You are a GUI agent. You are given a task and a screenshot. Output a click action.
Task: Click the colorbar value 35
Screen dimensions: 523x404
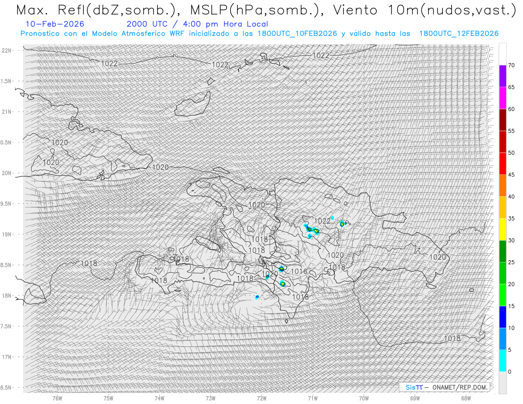coord(512,218)
